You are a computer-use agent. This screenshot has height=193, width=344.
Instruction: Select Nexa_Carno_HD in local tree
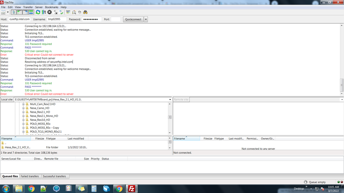point(39,108)
